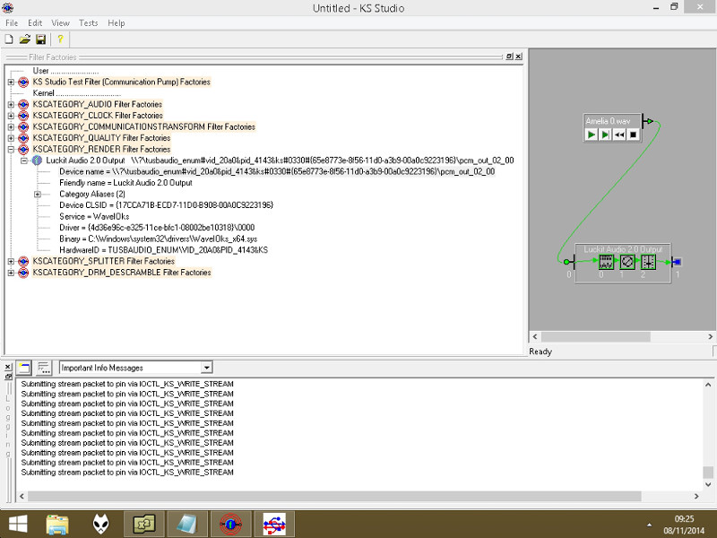Click the KSCATEGORY_RENDER category icon
Viewport: 717px width, 538px height.
click(x=23, y=149)
